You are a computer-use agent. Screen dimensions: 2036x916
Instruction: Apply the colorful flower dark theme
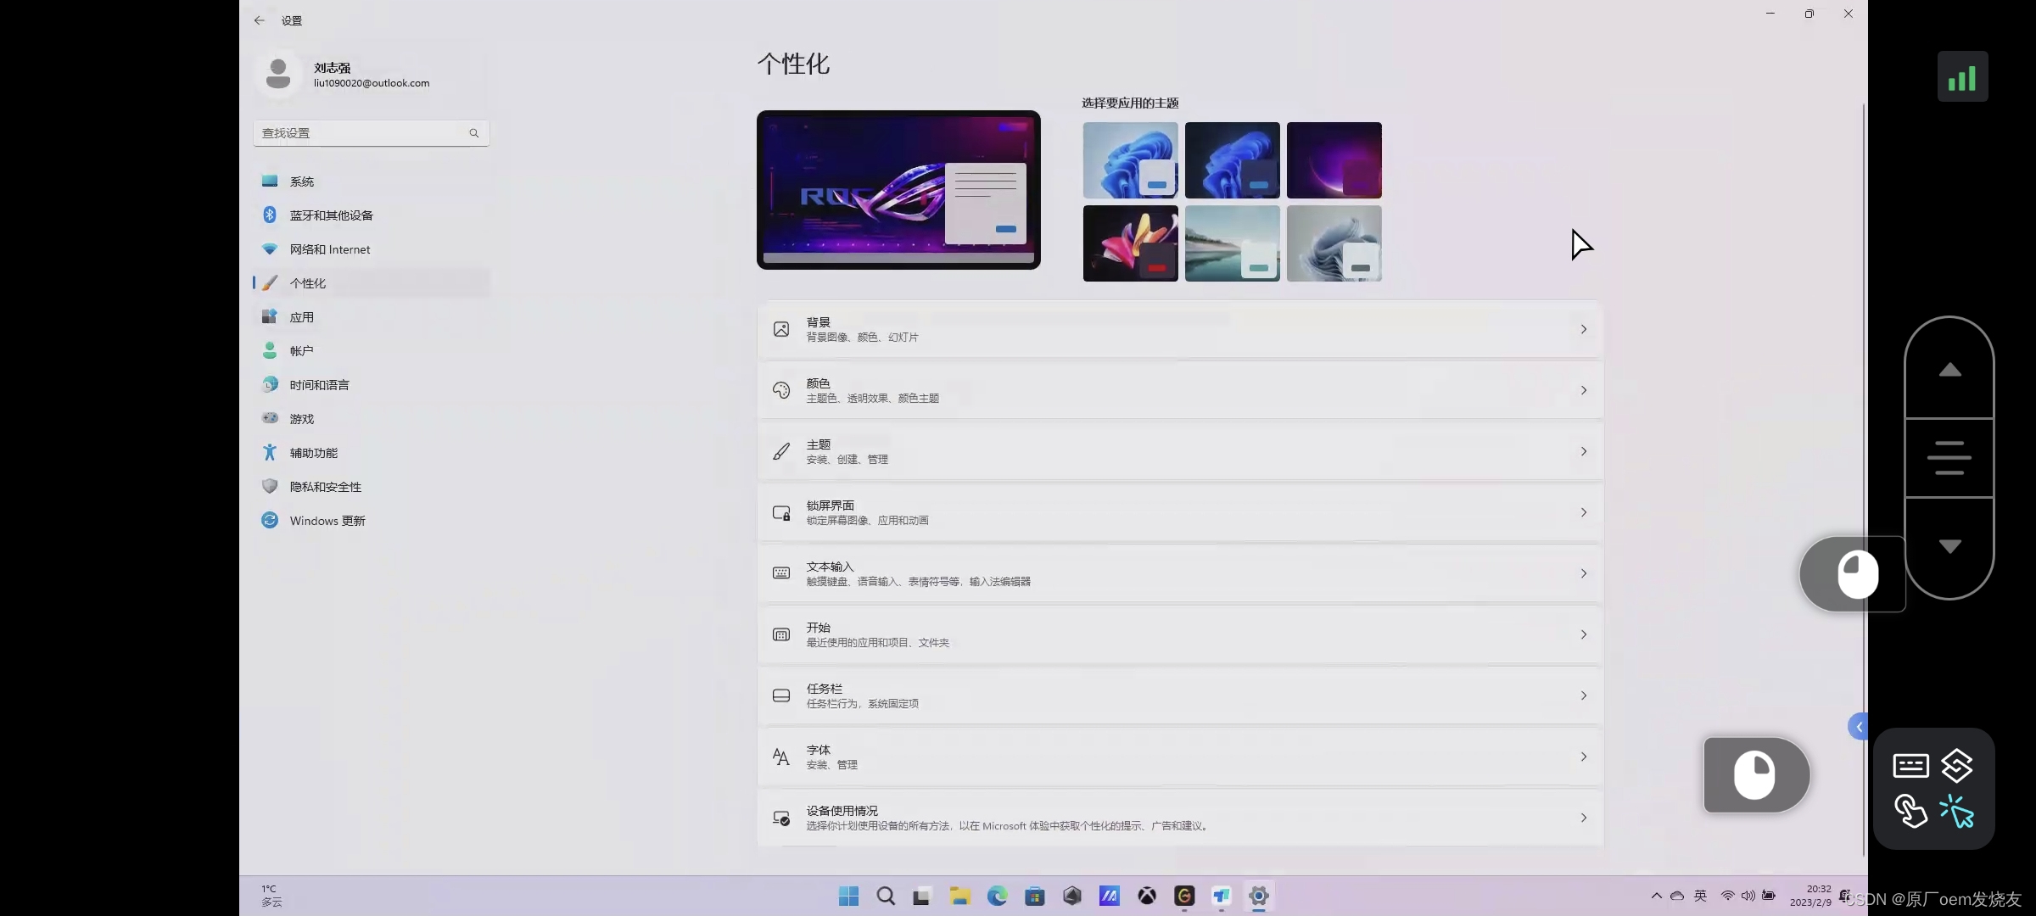[1130, 243]
